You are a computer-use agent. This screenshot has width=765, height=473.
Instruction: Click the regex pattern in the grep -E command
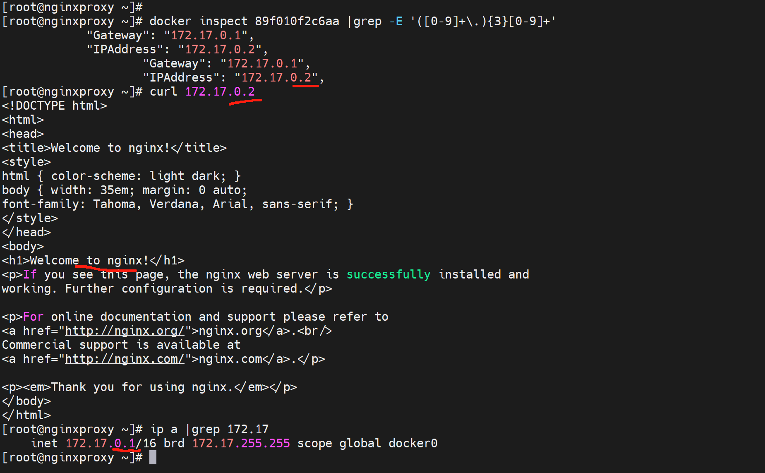(483, 22)
